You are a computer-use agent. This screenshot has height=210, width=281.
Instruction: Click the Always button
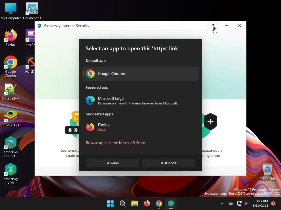click(x=113, y=163)
